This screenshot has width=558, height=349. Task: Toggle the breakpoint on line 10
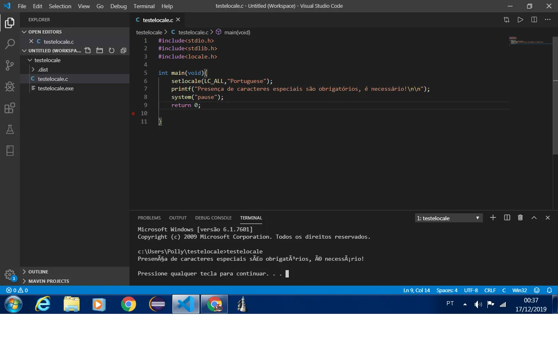133,113
